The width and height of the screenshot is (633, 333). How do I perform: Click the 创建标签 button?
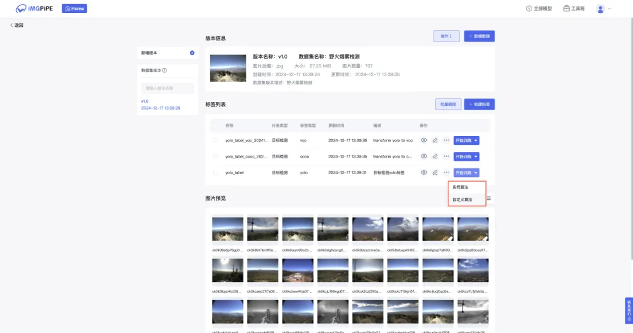point(479,104)
